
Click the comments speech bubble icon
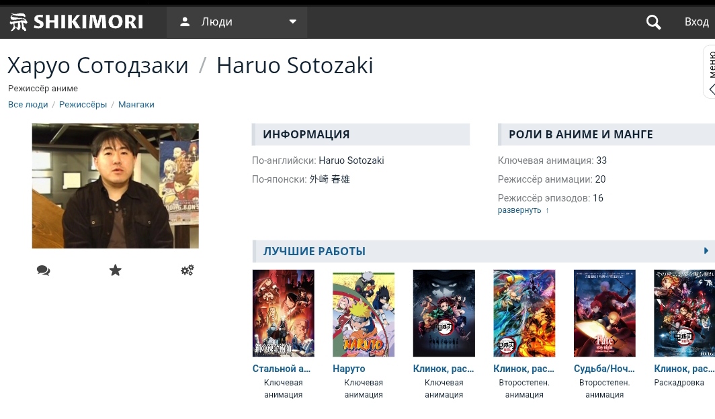pyautogui.click(x=43, y=271)
